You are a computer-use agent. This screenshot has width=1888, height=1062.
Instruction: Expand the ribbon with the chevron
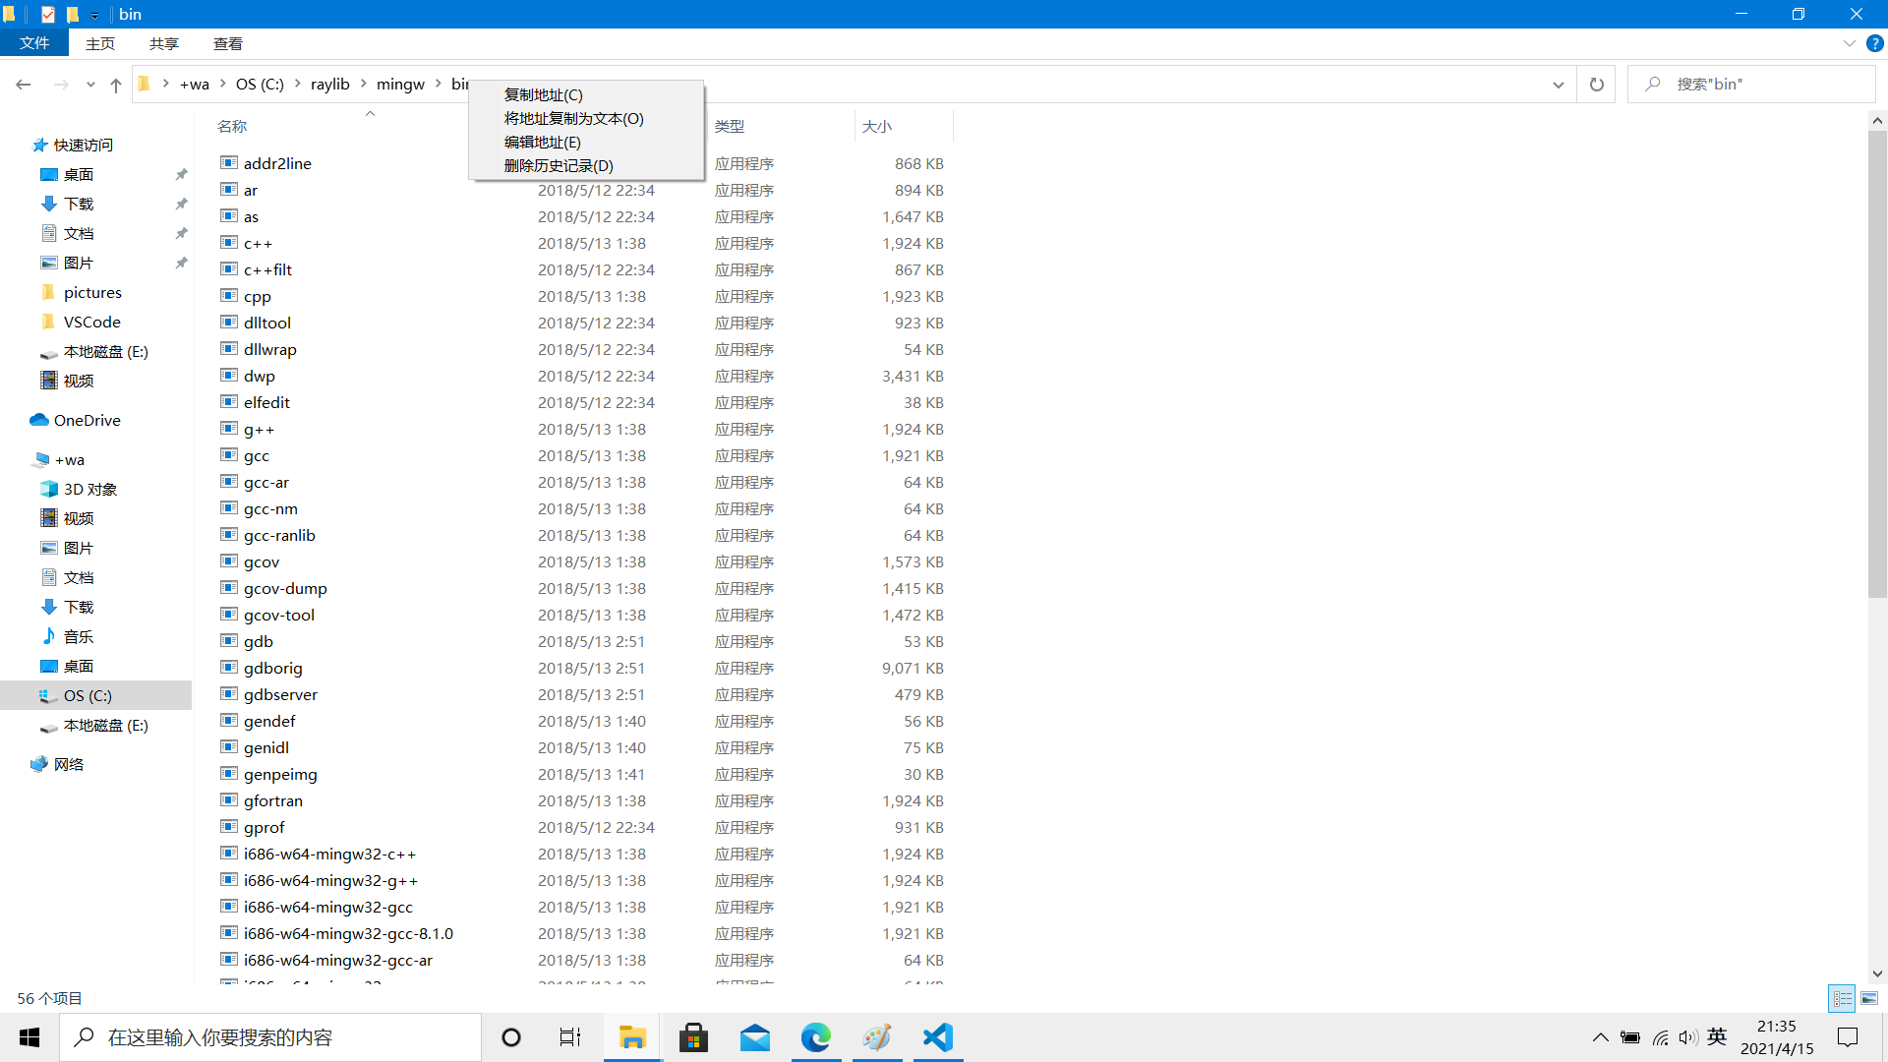pos(1849,43)
